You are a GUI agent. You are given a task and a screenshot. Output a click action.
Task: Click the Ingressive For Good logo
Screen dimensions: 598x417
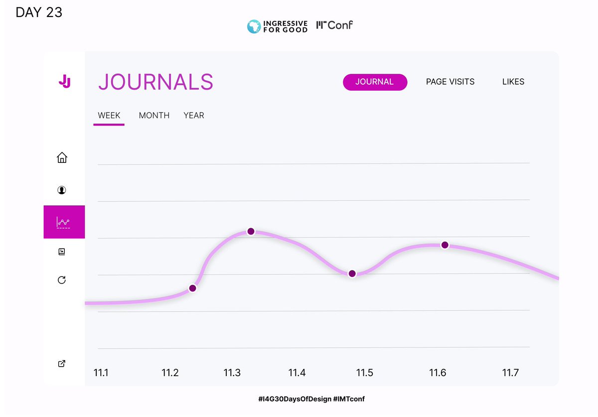278,26
